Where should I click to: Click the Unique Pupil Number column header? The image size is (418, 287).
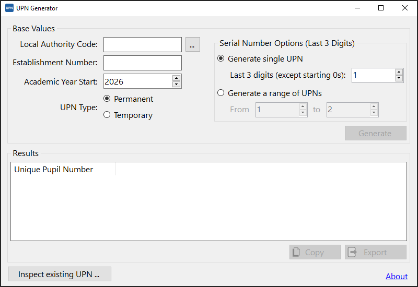click(x=63, y=169)
